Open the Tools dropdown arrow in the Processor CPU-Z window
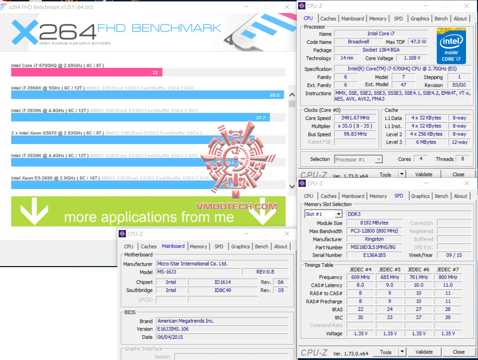 click(402, 174)
